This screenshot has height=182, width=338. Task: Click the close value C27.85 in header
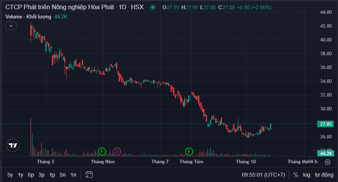coord(227,8)
